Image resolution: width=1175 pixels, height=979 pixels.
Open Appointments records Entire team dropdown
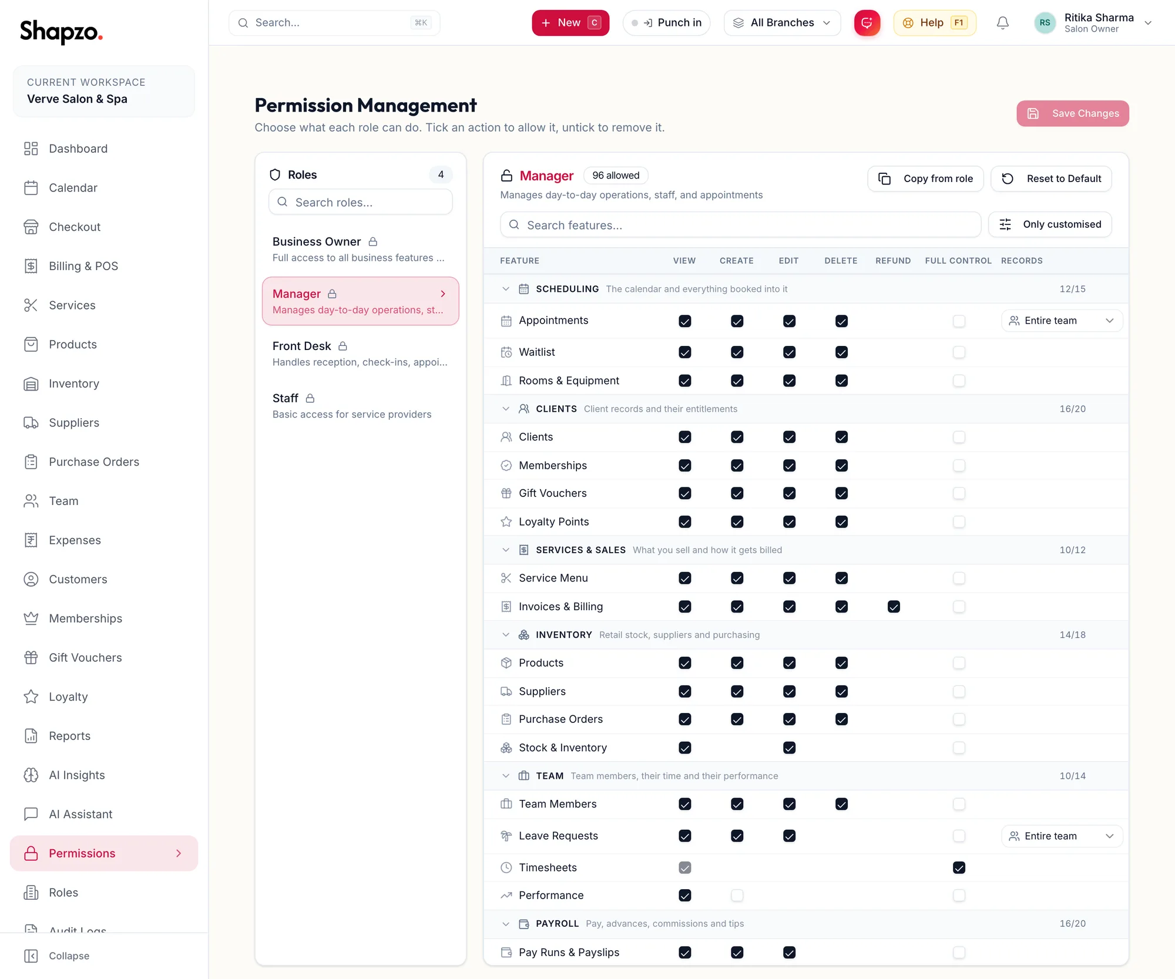(1062, 321)
